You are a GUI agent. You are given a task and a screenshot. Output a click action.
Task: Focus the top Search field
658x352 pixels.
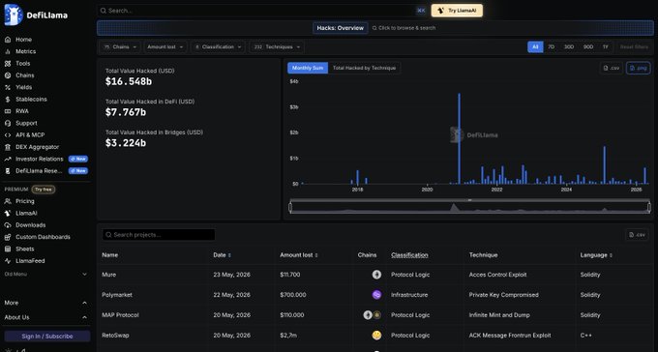pyautogui.click(x=262, y=11)
